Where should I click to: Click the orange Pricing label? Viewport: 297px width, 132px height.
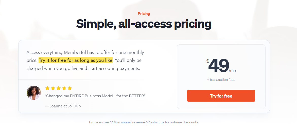tap(144, 14)
